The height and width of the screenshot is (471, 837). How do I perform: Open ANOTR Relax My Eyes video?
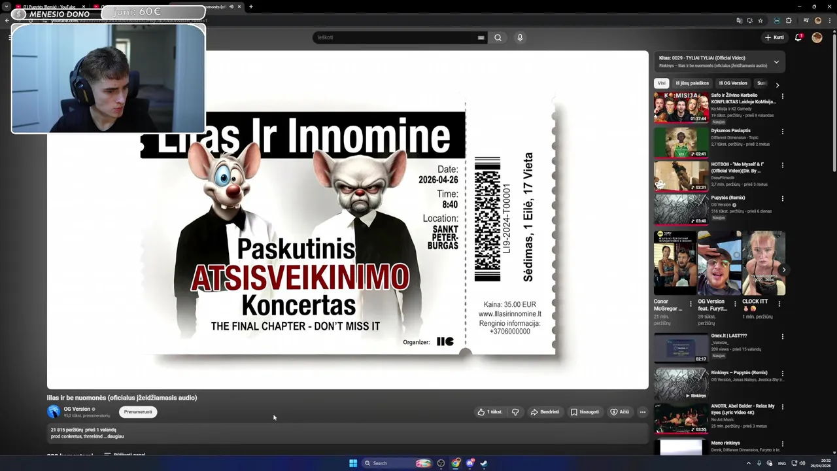tap(681, 418)
